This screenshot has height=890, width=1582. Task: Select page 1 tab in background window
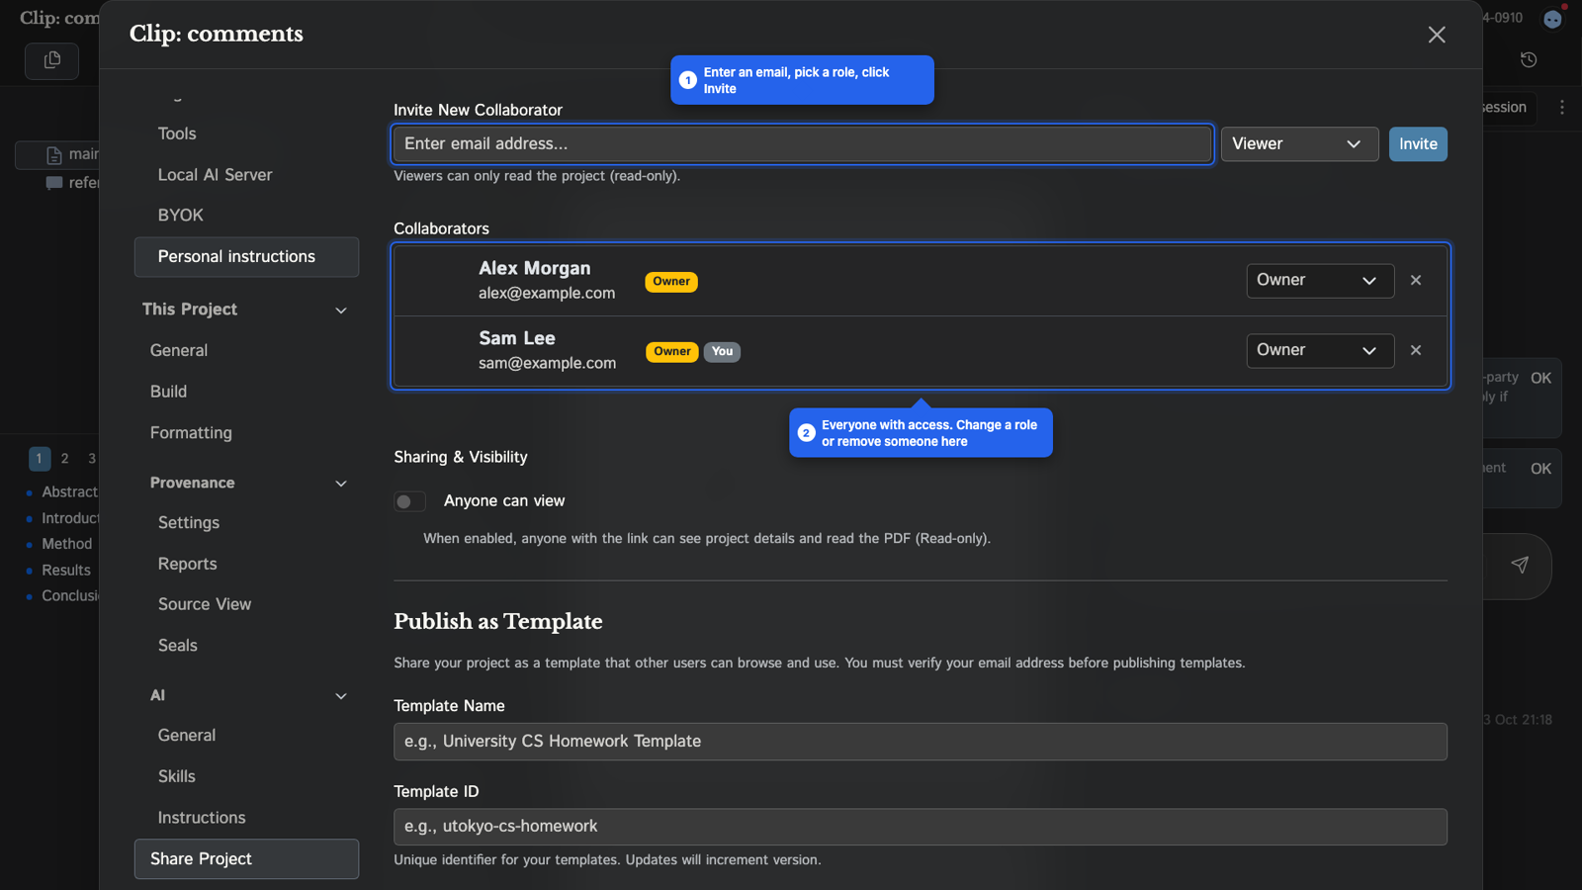point(40,459)
